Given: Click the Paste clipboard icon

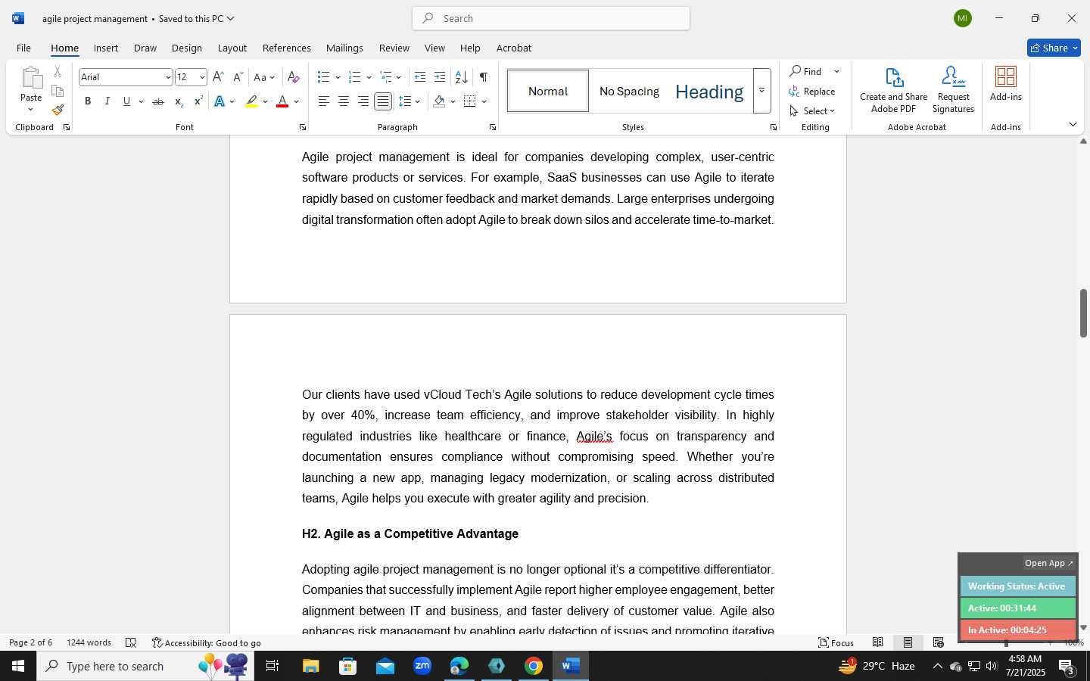Looking at the screenshot, I should click(31, 77).
